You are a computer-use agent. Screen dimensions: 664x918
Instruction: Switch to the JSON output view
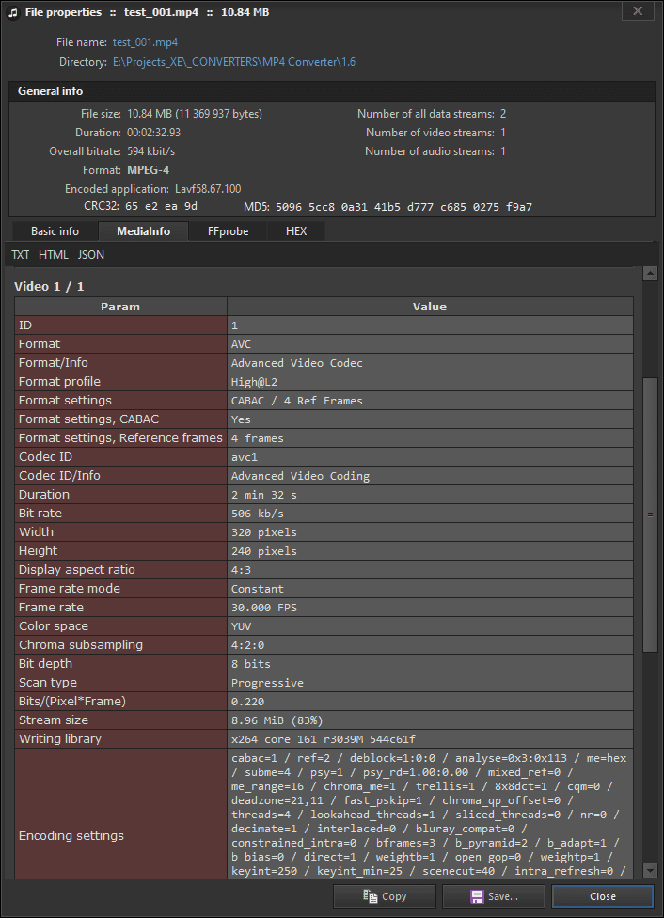click(90, 254)
